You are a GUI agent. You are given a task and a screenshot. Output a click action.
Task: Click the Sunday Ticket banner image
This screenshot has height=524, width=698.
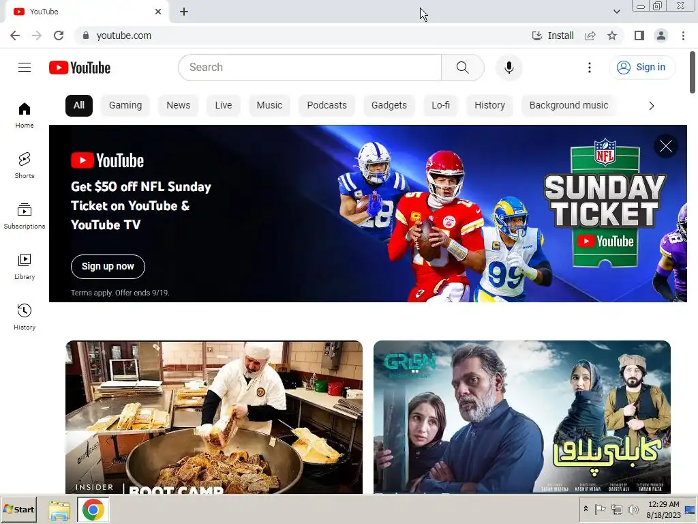tap(367, 214)
